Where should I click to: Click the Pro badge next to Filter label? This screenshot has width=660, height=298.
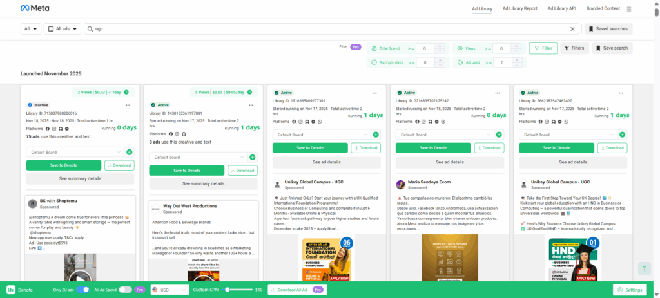[356, 47]
